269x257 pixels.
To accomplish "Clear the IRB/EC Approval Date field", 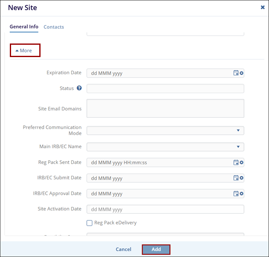I will coord(242,194).
